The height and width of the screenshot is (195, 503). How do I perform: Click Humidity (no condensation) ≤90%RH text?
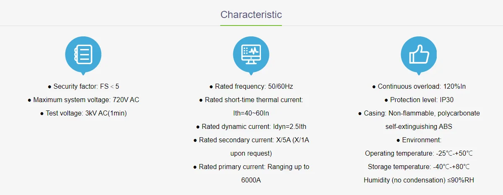419,180
